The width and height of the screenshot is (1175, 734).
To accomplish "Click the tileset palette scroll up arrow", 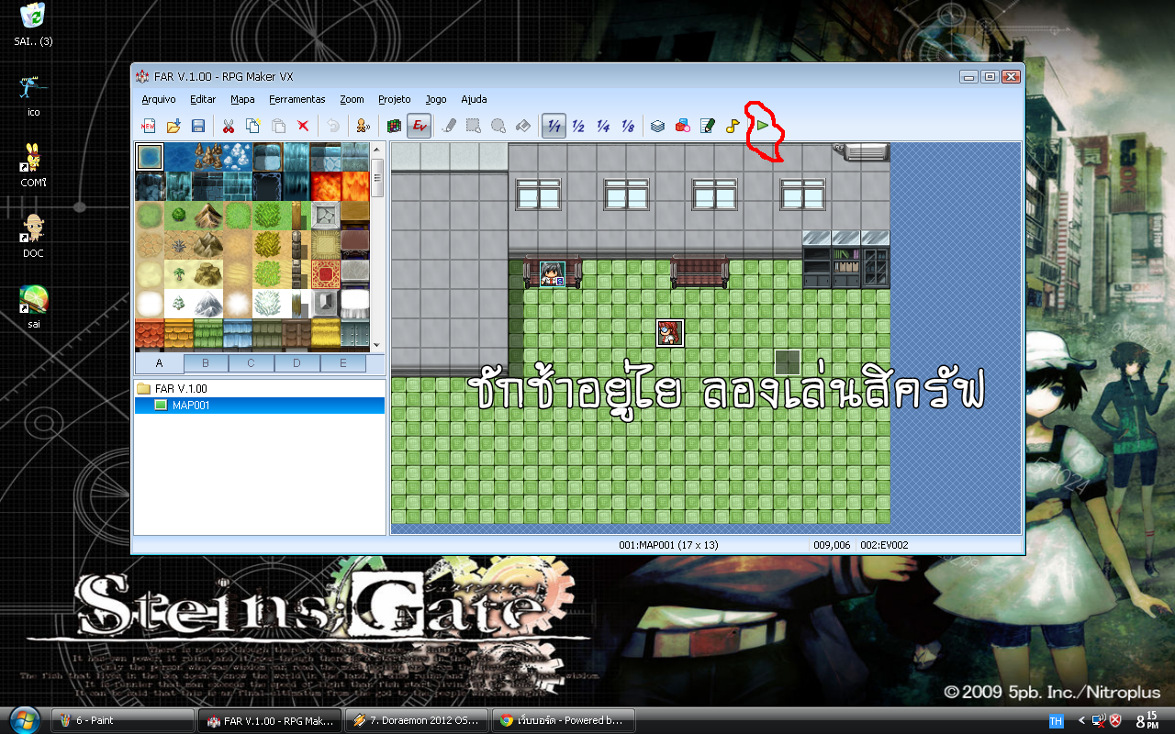I will pyautogui.click(x=377, y=150).
